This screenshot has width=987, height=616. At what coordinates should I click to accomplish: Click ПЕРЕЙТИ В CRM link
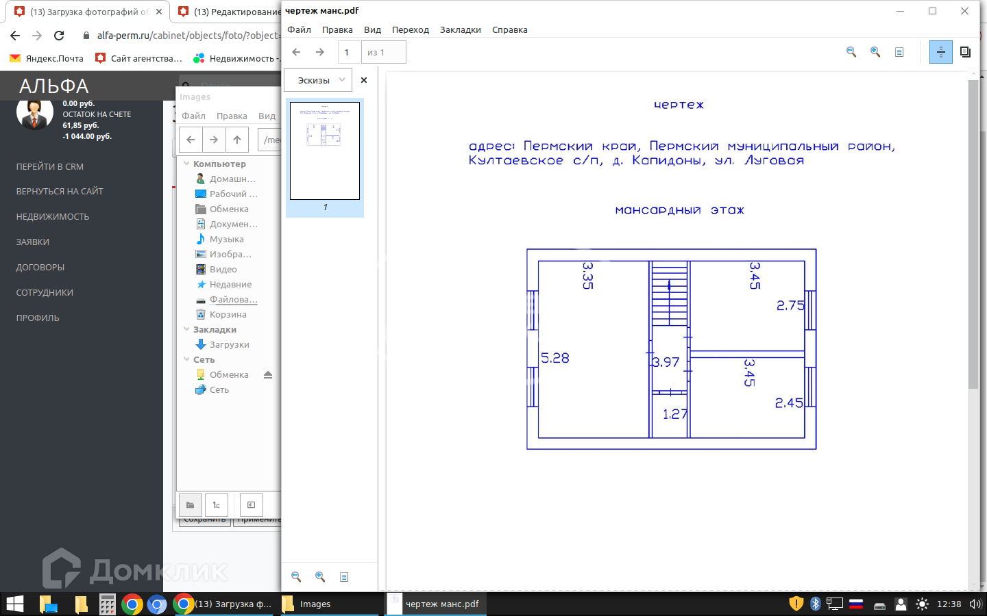point(50,166)
